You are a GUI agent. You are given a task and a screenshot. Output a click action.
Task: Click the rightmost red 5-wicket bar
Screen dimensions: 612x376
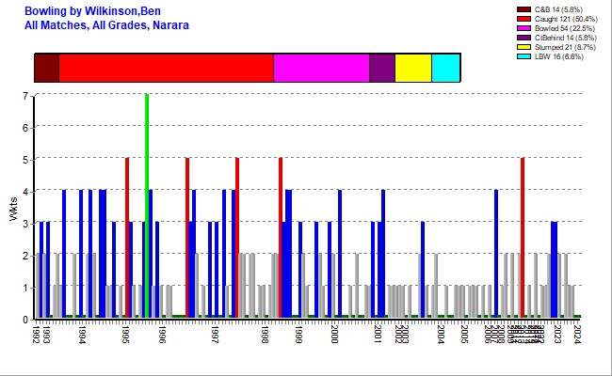pos(523,237)
